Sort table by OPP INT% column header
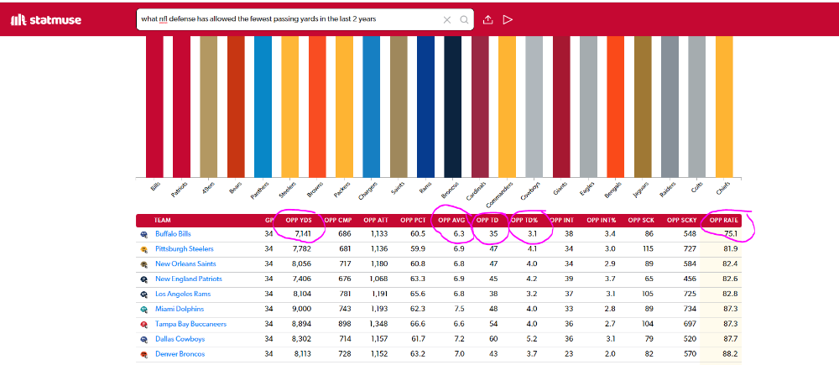Image resolution: width=839 pixels, height=365 pixels. point(602,220)
